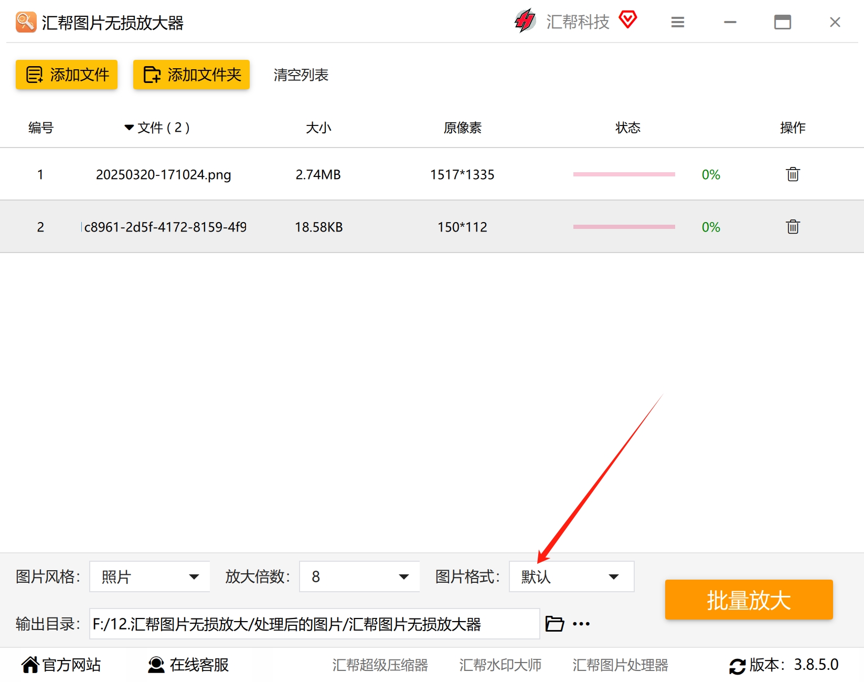The image size is (864, 682).
Task: Open the 图片格式 dropdown showing 默认
Action: [x=572, y=576]
